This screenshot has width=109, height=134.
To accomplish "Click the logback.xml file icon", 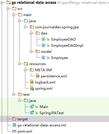I will (32, 82).
